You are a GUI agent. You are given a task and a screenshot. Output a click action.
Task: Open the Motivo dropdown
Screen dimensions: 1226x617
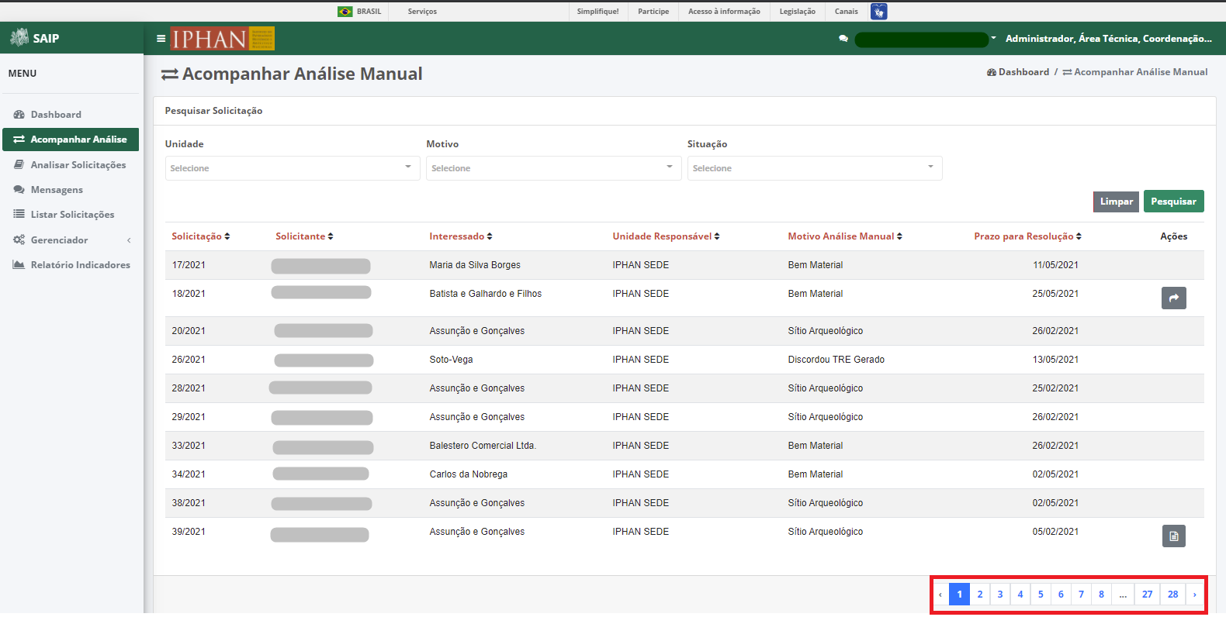pos(554,168)
